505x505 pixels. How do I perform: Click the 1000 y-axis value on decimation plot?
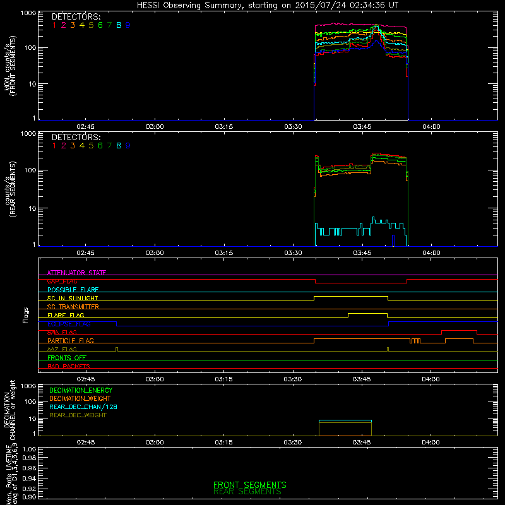tap(28, 386)
